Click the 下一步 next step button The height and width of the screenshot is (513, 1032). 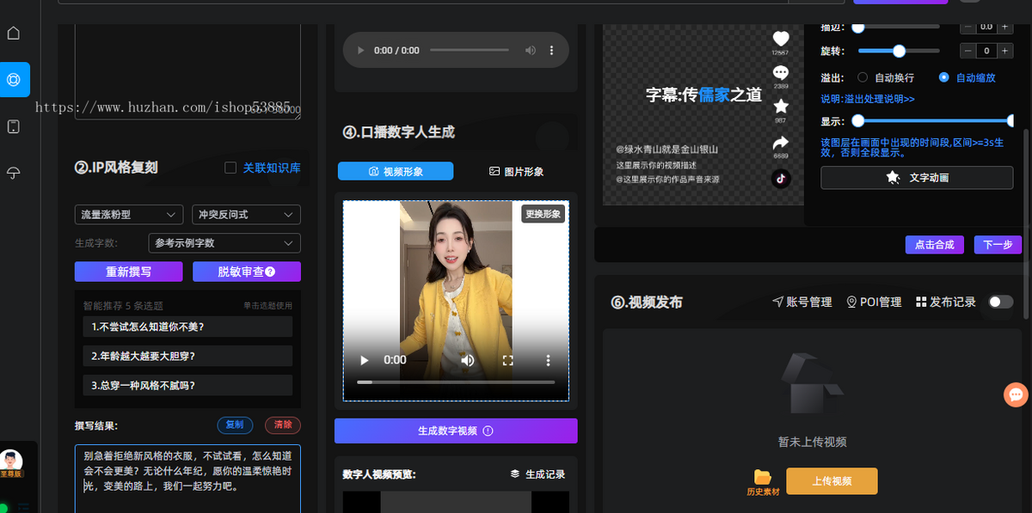tap(998, 245)
